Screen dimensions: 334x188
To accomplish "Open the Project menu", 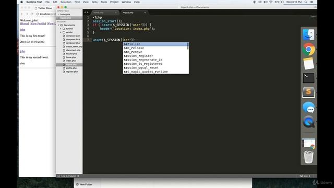I will (114, 2).
